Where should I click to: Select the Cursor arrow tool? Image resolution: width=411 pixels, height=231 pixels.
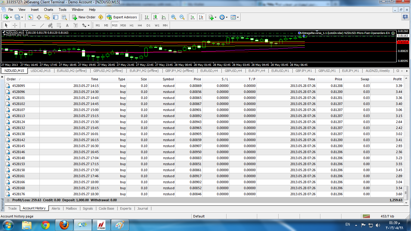6,25
